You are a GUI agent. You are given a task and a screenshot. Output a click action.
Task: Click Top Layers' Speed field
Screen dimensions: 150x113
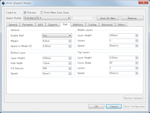(x=122, y=73)
